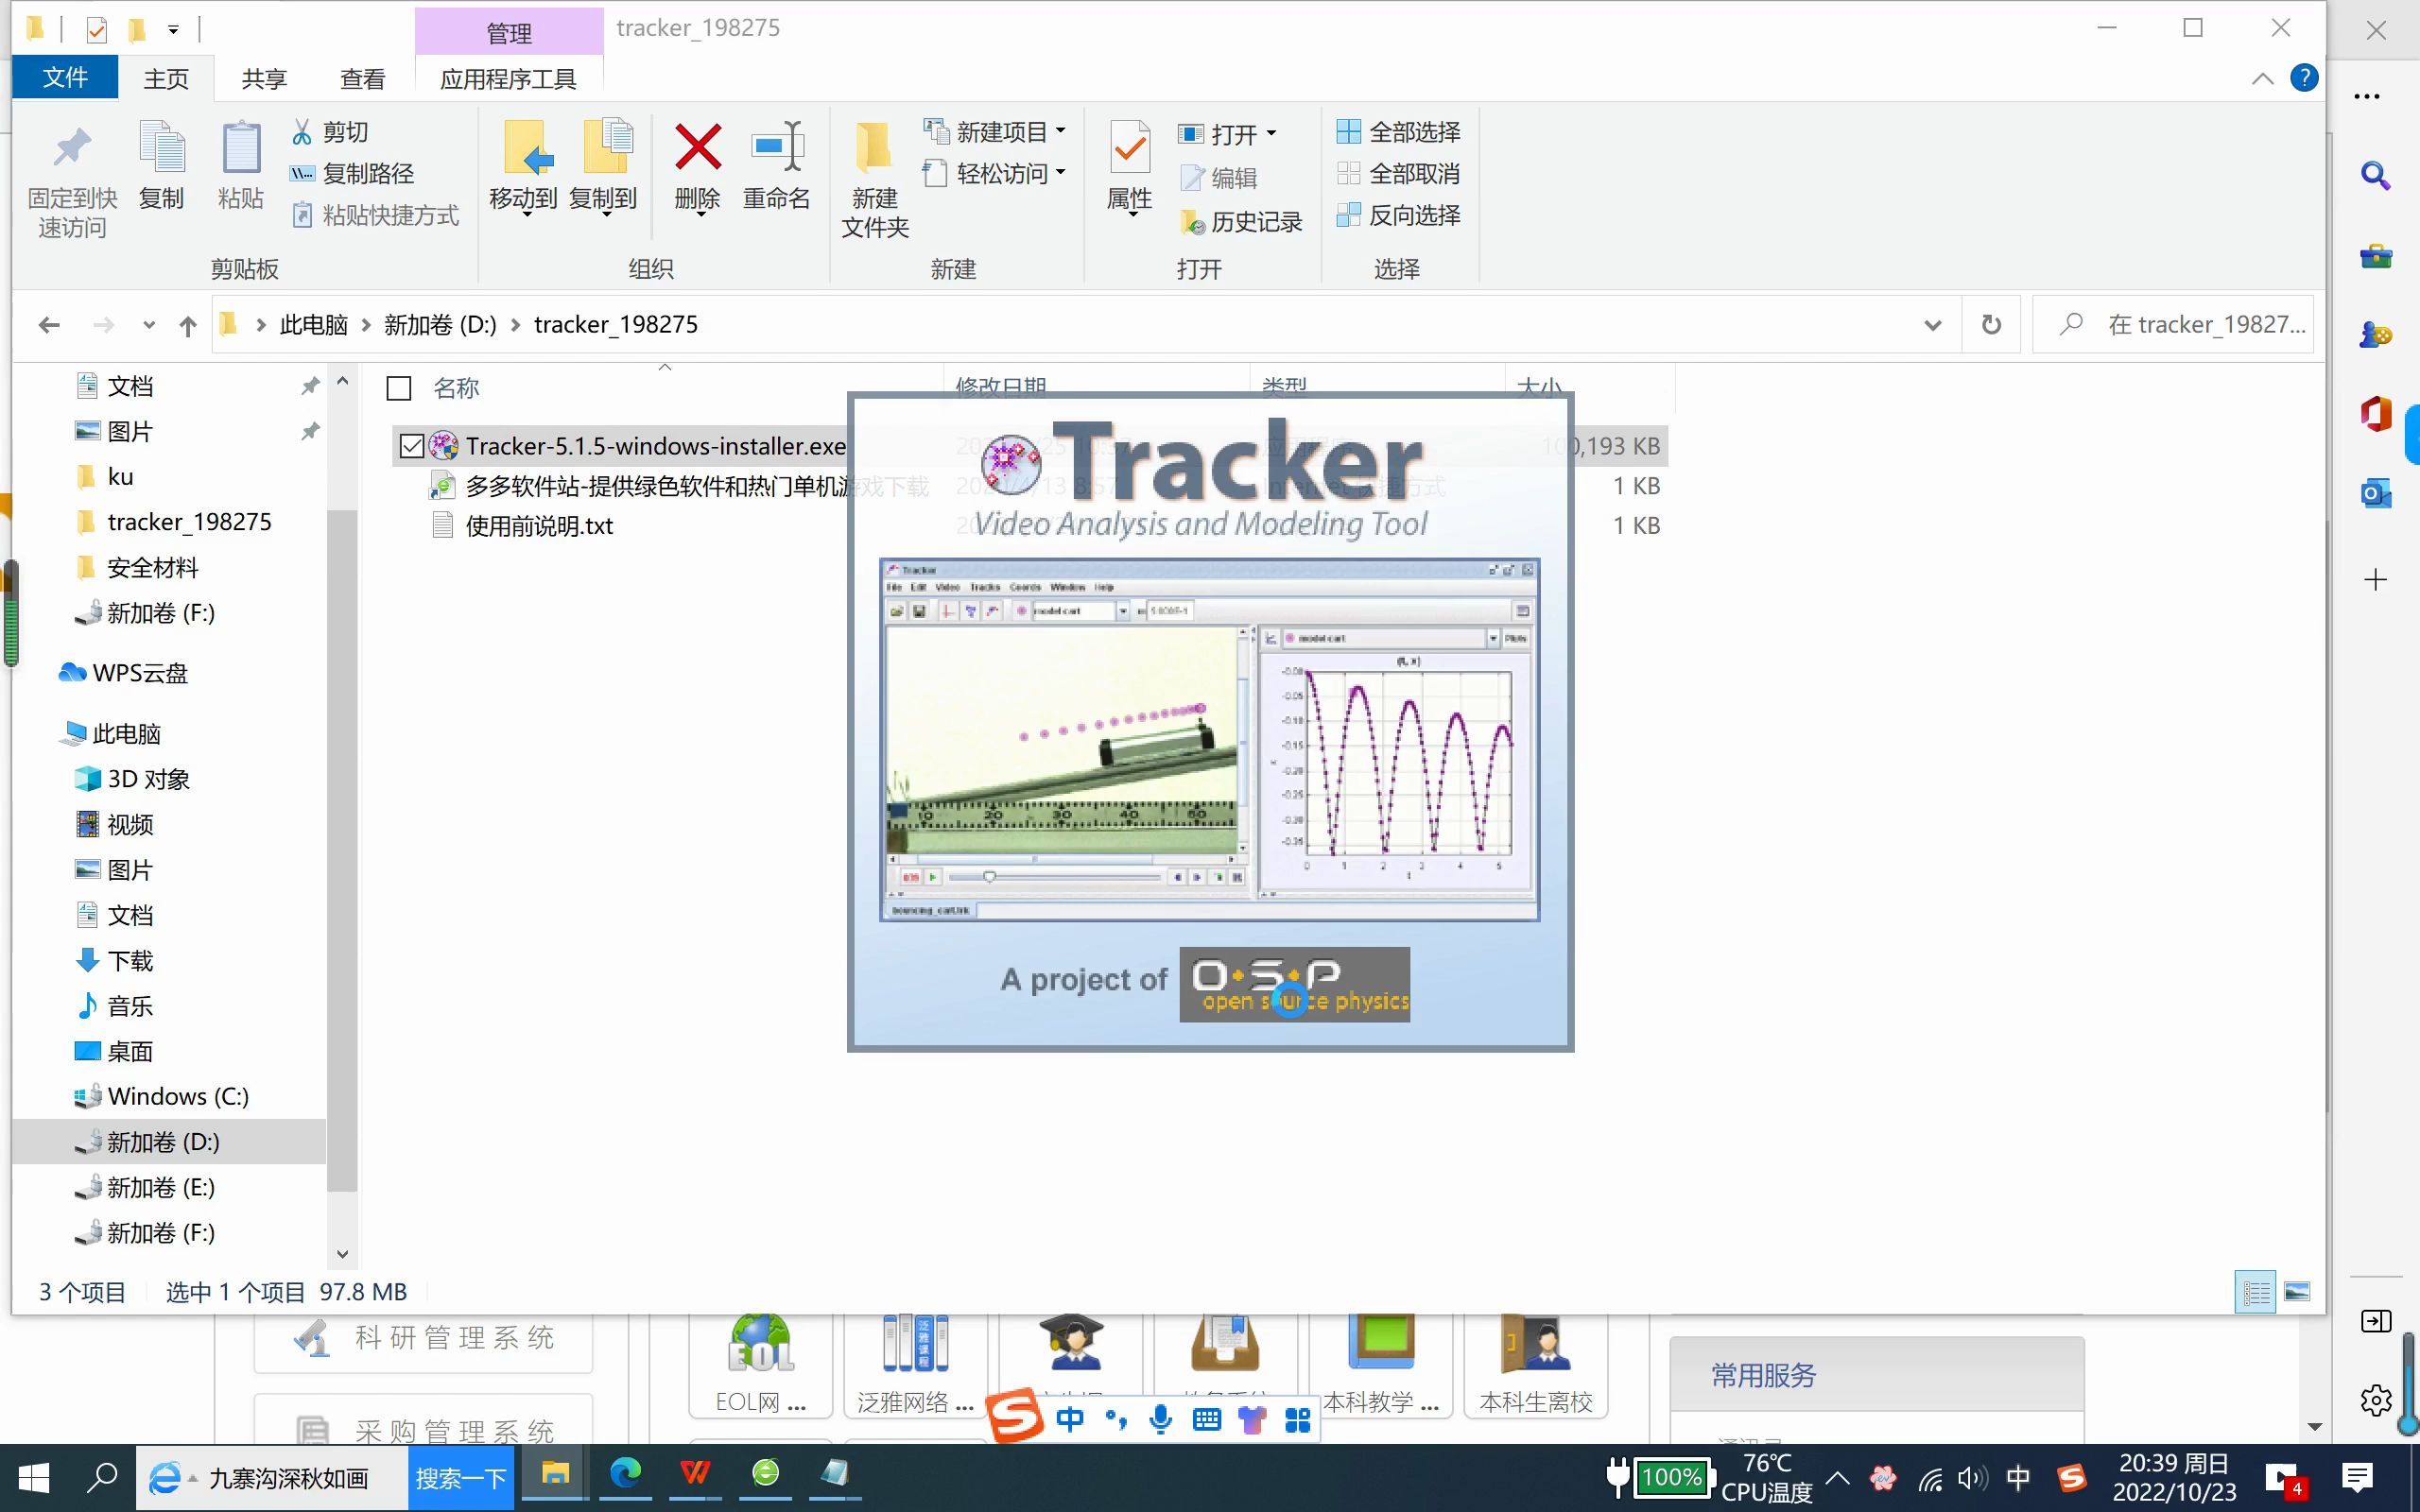This screenshot has width=2420, height=1512.
Task: Click the 管理 (Manage) contextual tab
Action: pyautogui.click(x=509, y=32)
